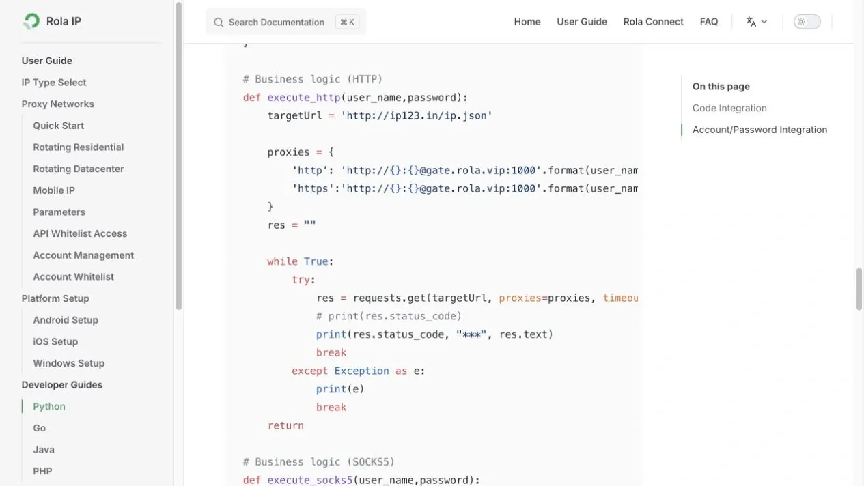Image resolution: width=864 pixels, height=486 pixels.
Task: Jump to Account/Password Integration section
Action: coord(760,130)
